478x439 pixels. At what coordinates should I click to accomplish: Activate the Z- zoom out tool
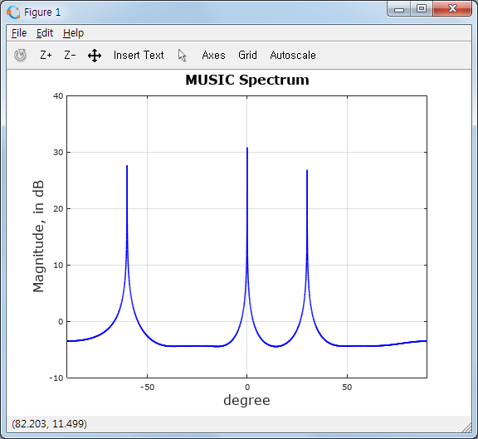tap(70, 55)
